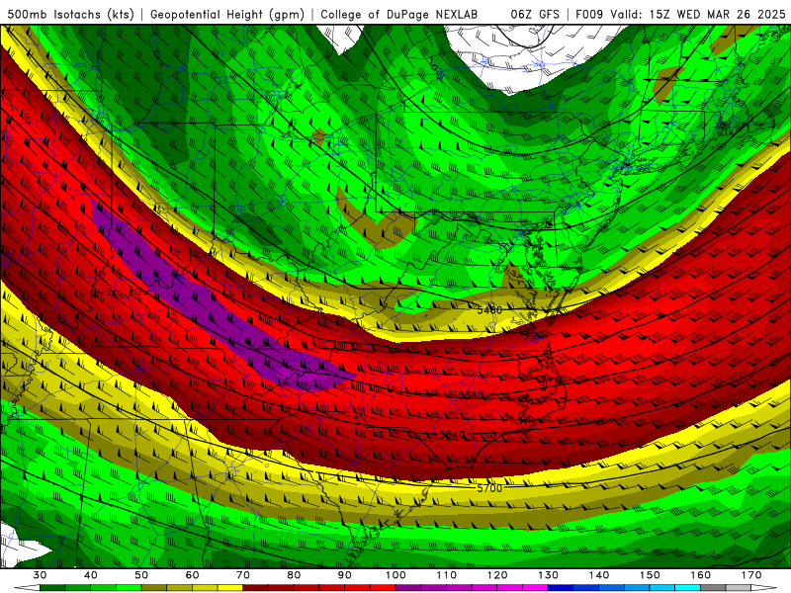Screen dimensions: 791x593
Task: Click the bright yellow swatch just before 70
Action: click(230, 588)
